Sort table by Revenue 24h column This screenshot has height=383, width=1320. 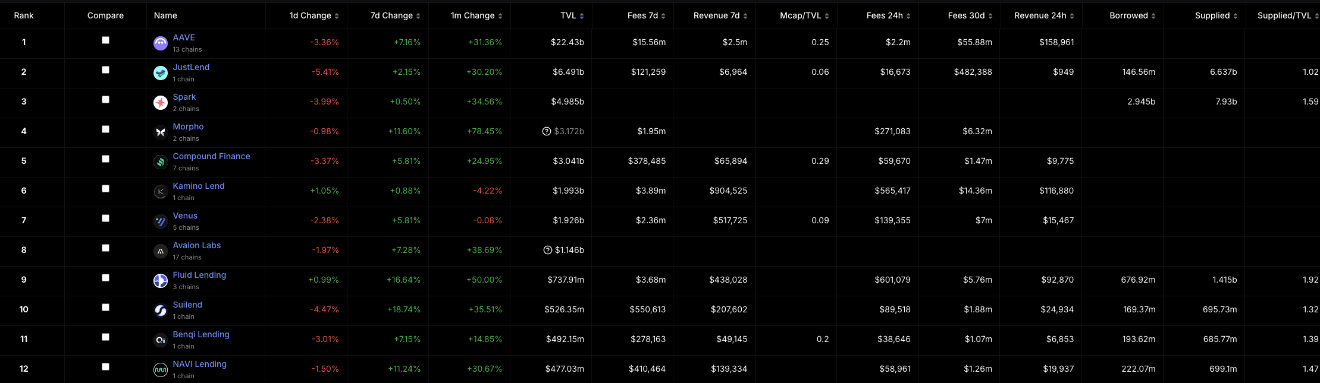[1044, 15]
